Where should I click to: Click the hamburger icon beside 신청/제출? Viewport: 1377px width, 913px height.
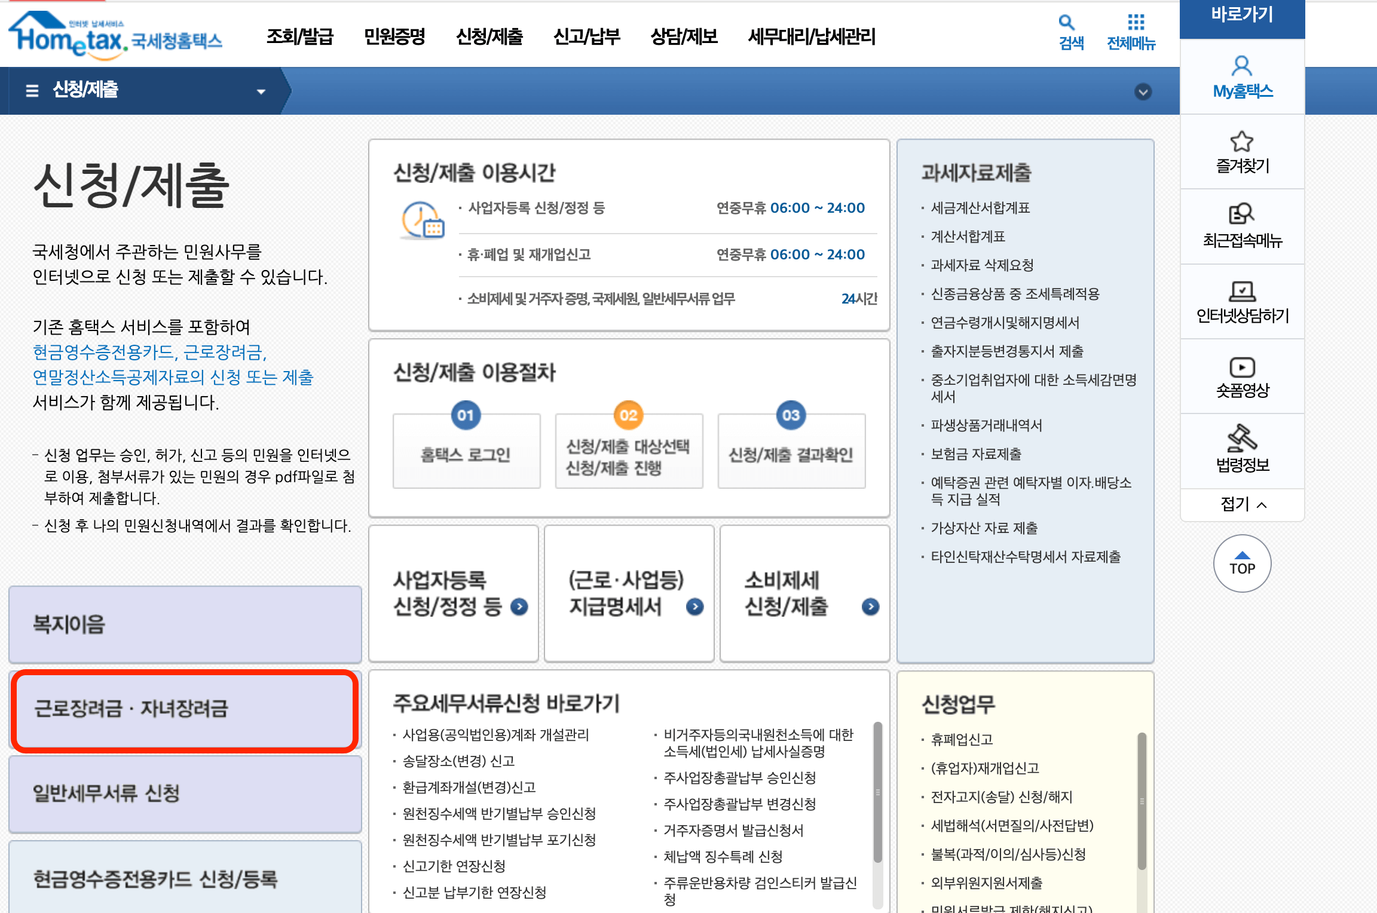(32, 91)
